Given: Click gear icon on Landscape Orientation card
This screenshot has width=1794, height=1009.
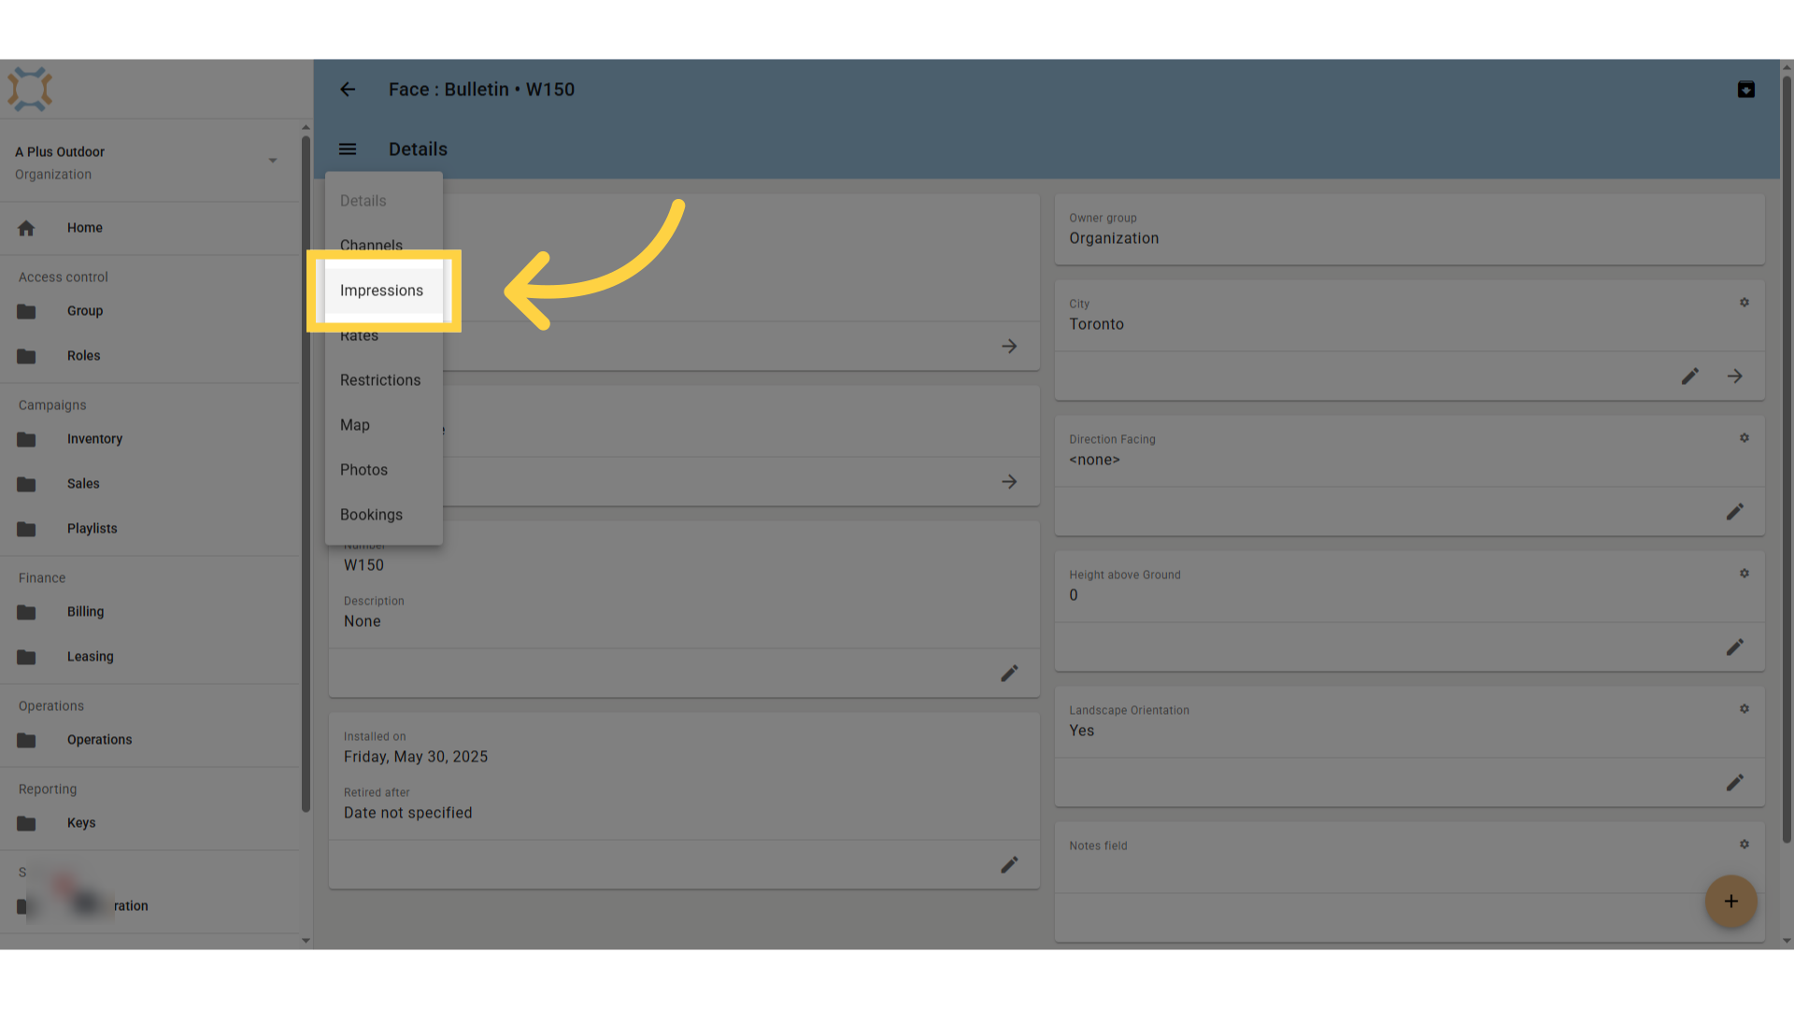Looking at the screenshot, I should tap(1744, 709).
